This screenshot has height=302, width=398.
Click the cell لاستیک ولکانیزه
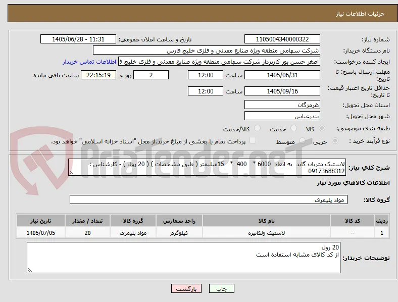[x=267, y=233]
